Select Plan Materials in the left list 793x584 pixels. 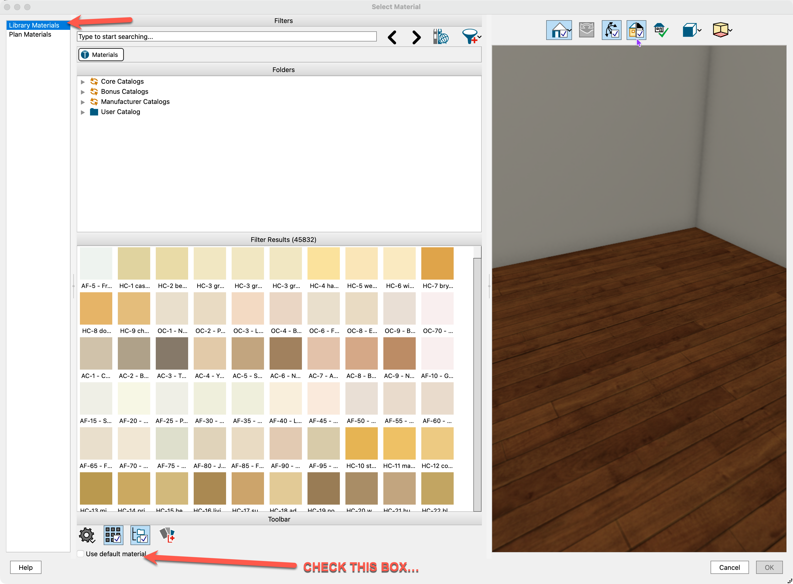(30, 34)
